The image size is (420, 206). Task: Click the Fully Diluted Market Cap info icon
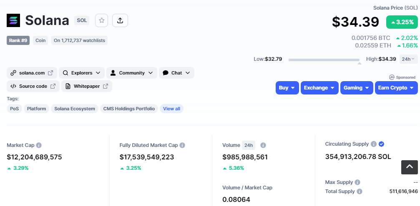182,145
